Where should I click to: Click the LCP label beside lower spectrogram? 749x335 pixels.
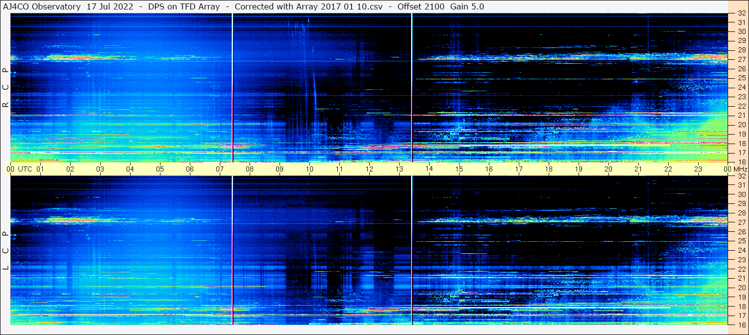point(5,251)
